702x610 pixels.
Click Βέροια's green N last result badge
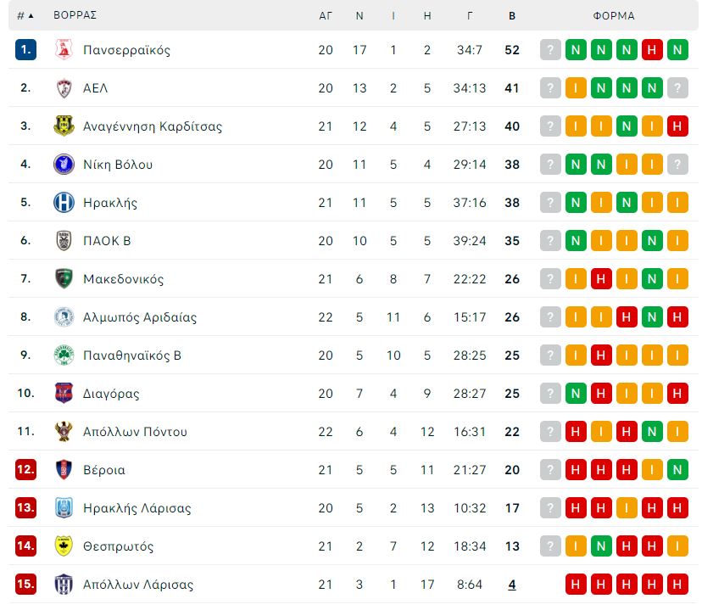(677, 470)
